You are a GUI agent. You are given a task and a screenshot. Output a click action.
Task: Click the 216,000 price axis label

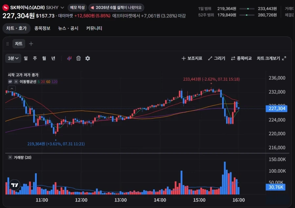[277, 147]
